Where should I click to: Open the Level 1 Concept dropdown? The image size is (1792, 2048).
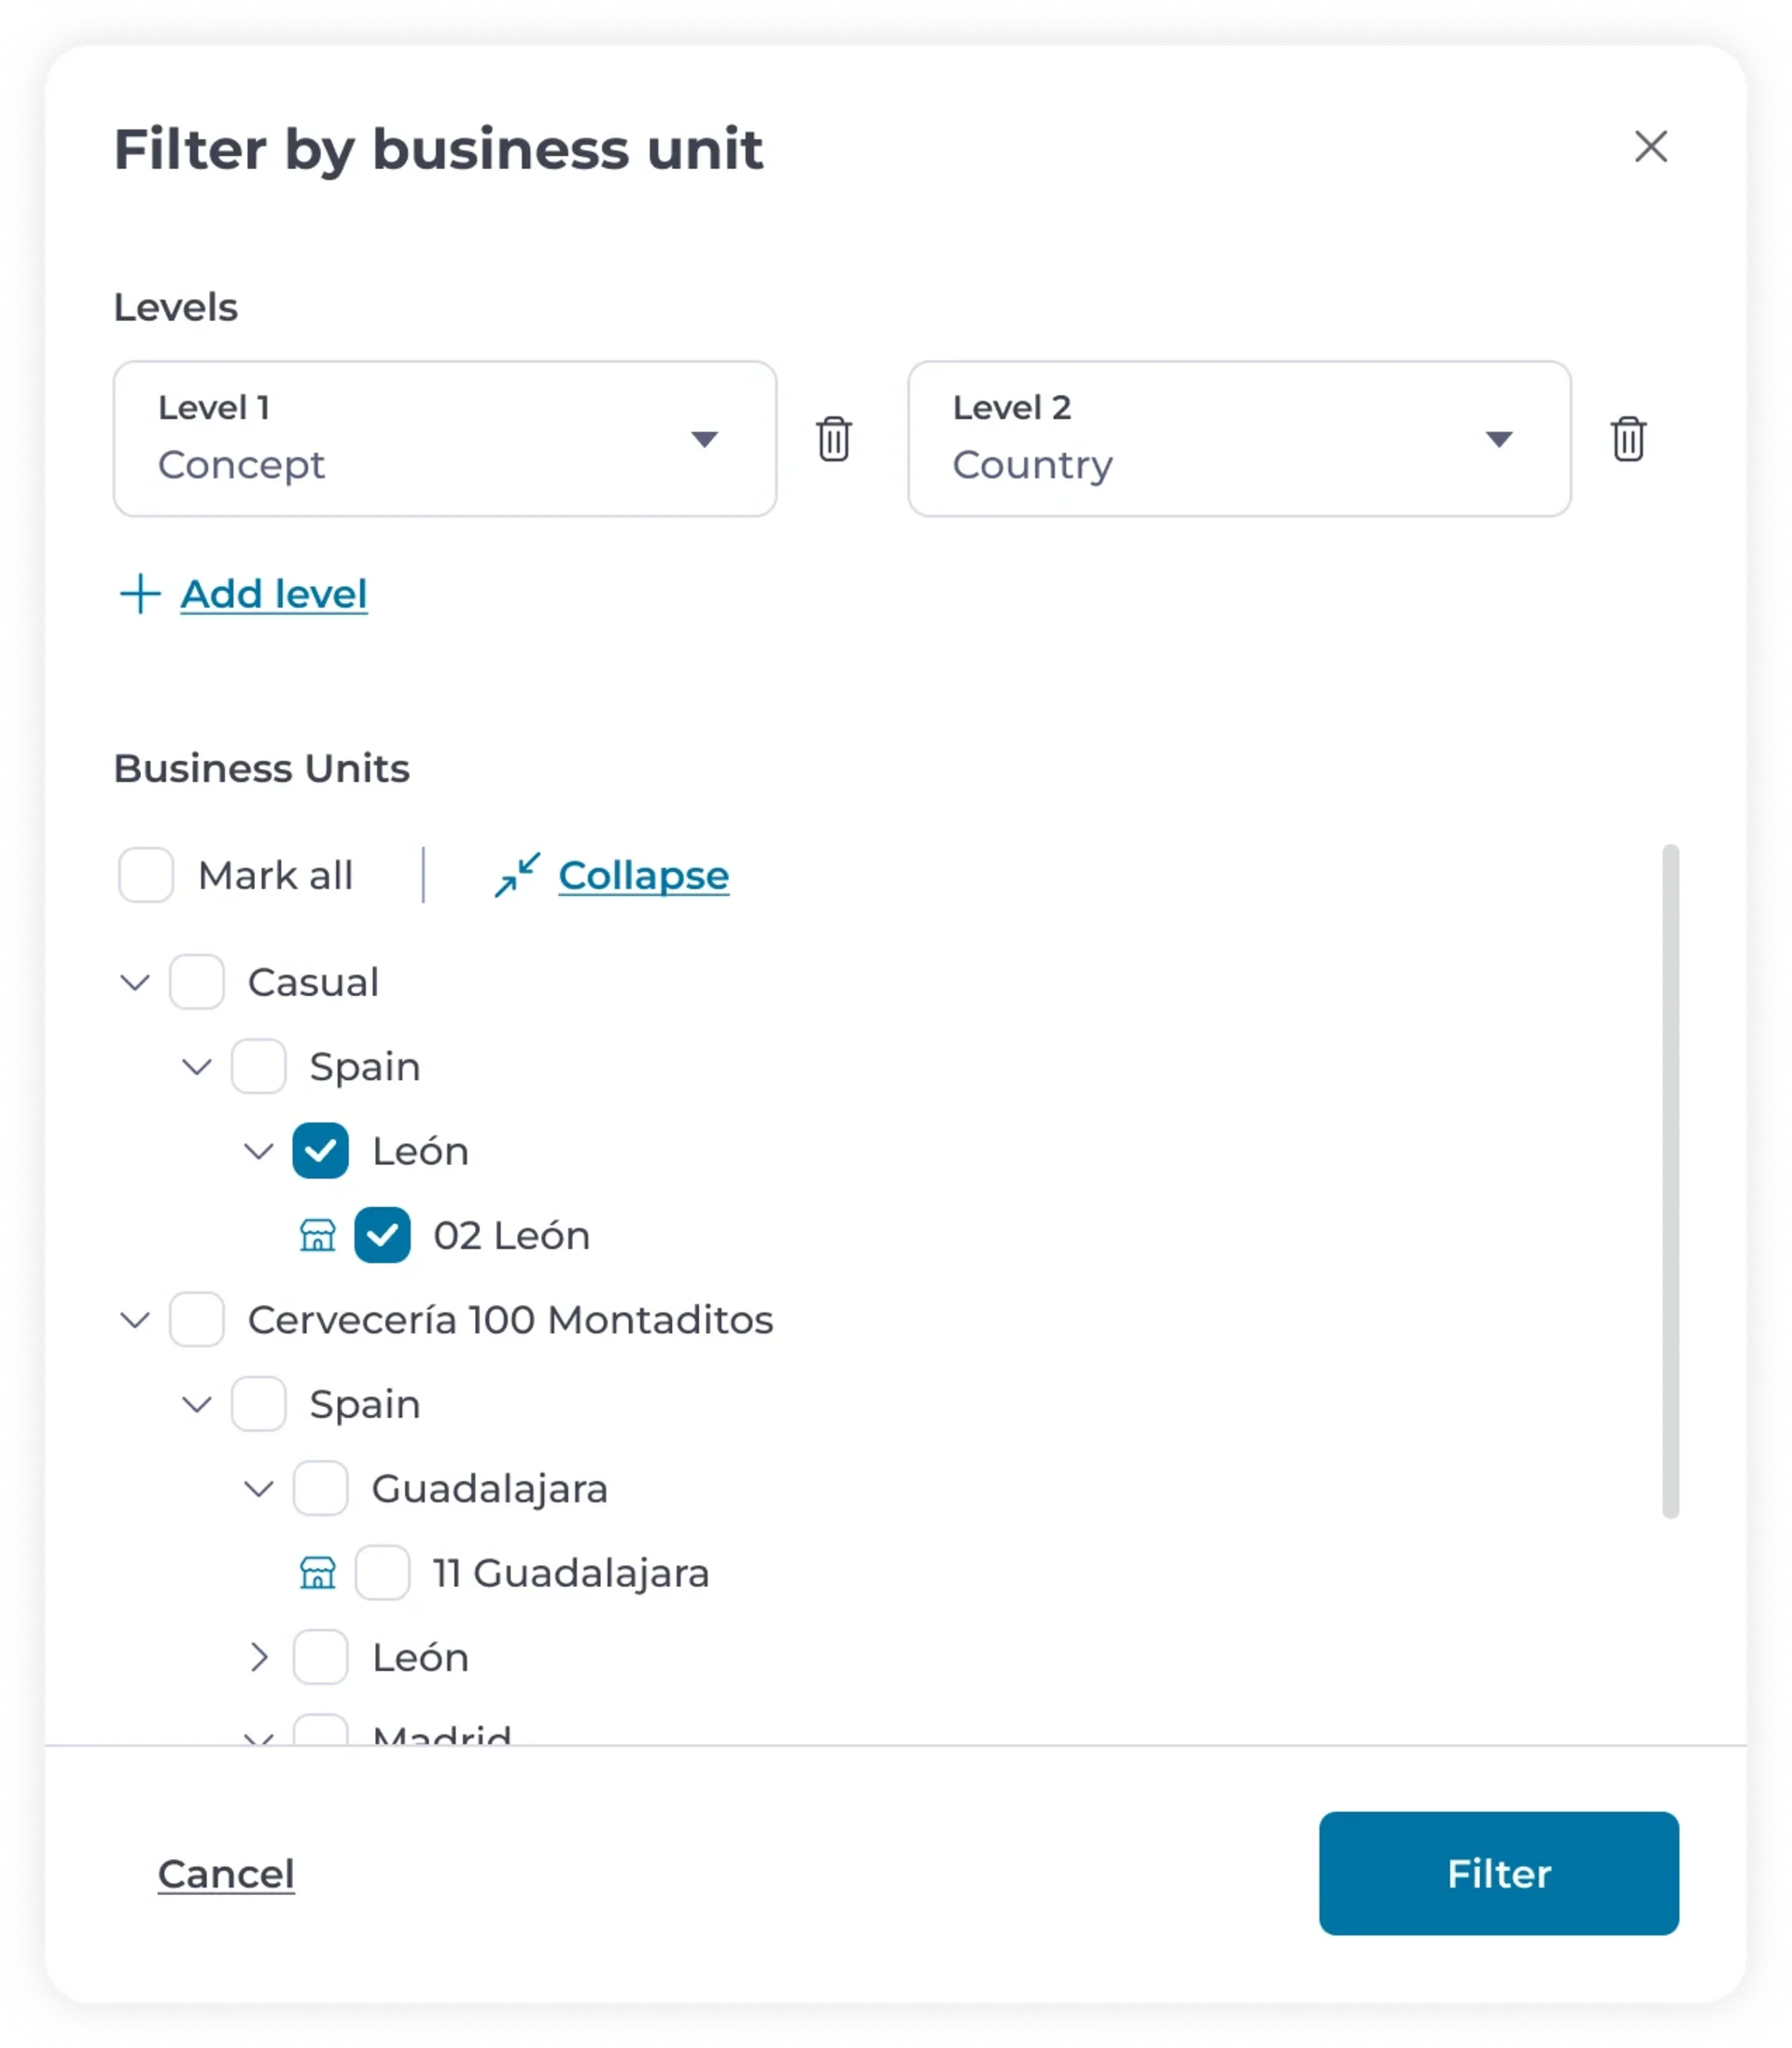(445, 439)
